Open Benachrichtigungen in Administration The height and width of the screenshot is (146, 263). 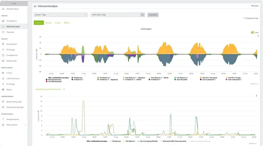(x=14, y=102)
